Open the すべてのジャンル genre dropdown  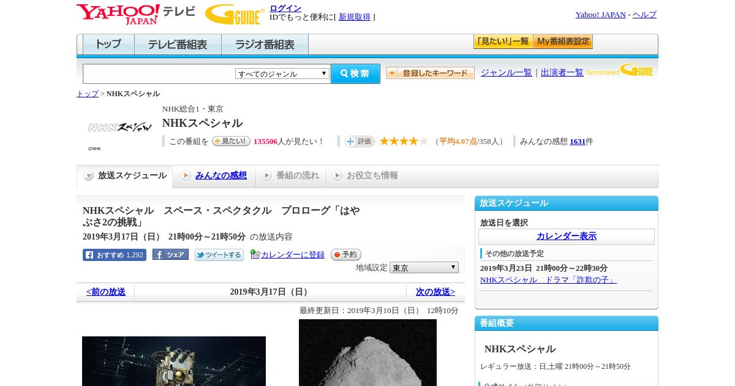(x=282, y=74)
